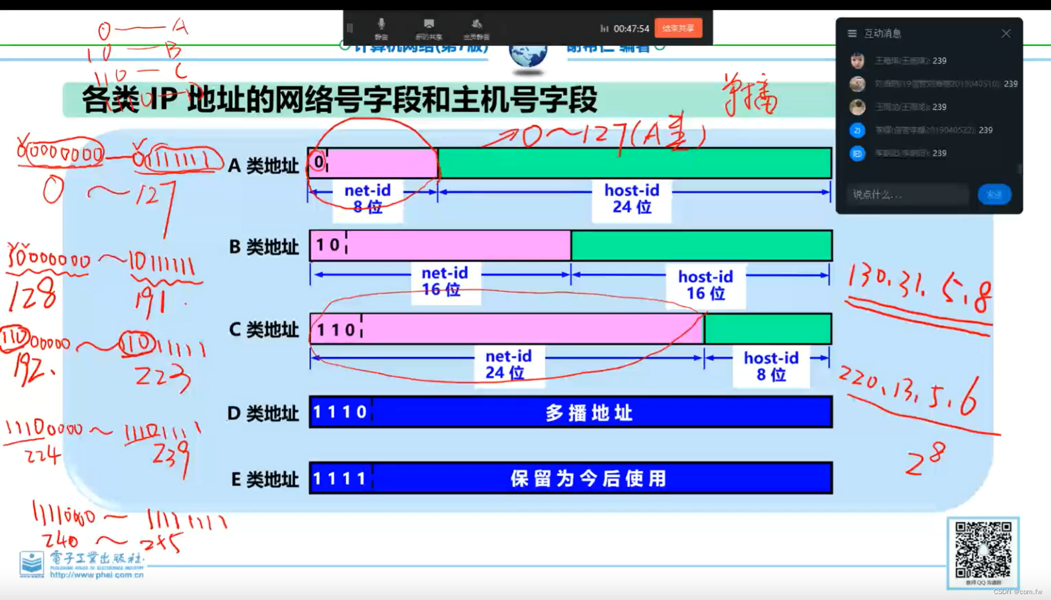Viewport: 1051px width, 600px height.
Task: Open the chat panel hamburger menu
Action: [x=852, y=34]
